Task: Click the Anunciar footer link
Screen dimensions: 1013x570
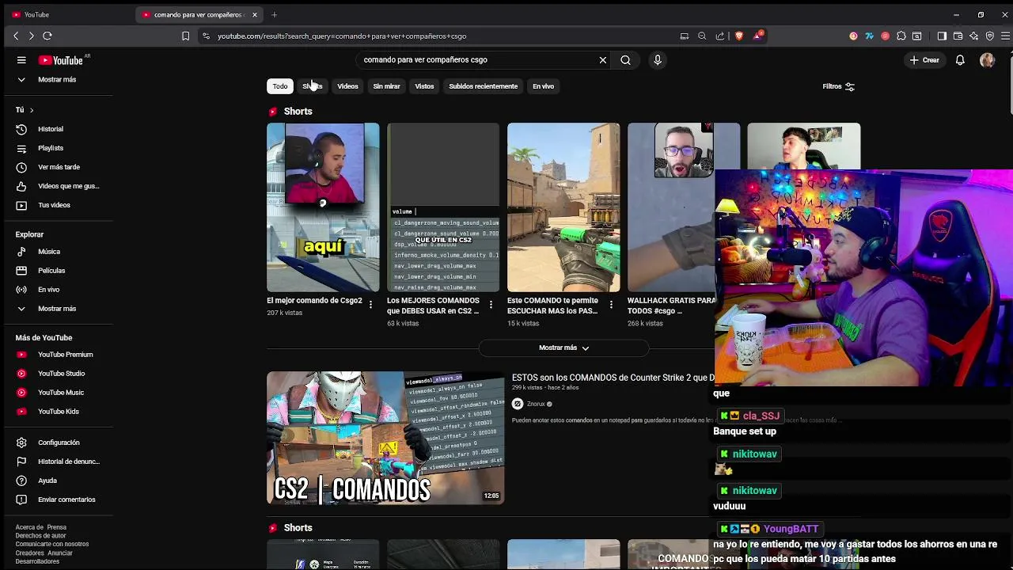Action: (x=59, y=553)
